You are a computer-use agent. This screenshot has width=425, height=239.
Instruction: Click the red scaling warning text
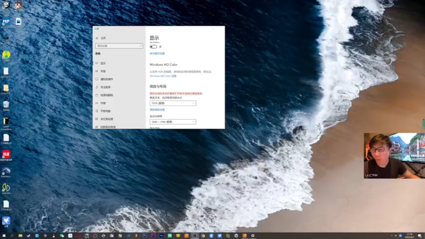pyautogui.click(x=176, y=93)
